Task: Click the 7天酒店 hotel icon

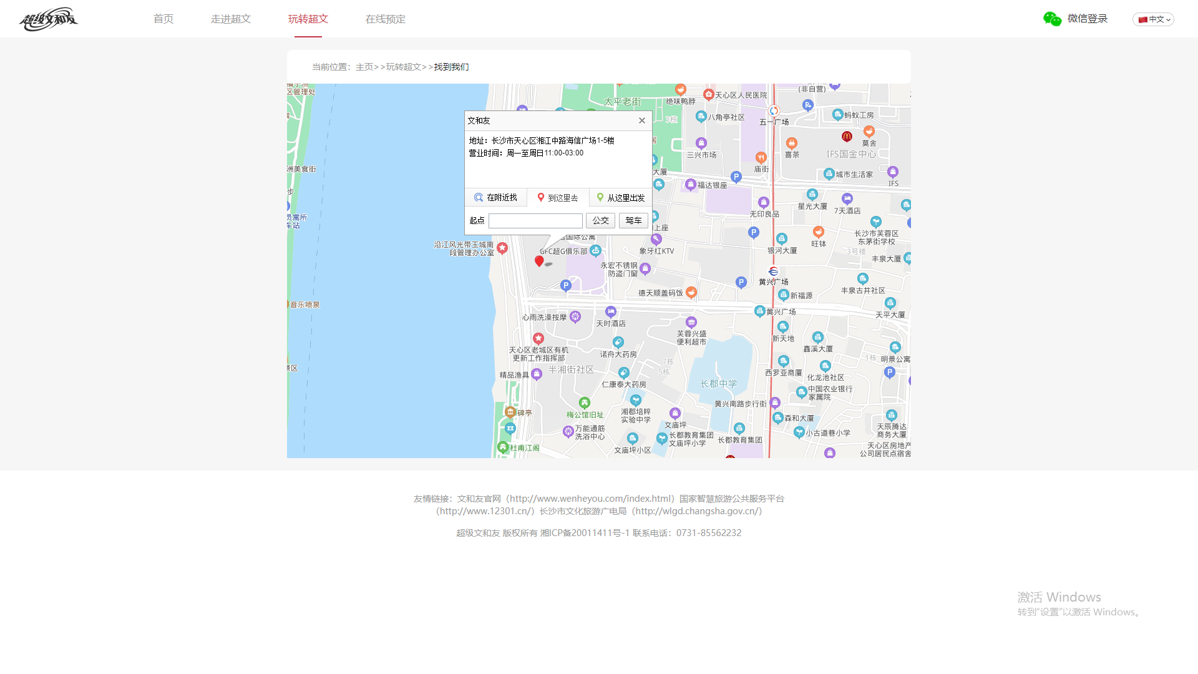Action: click(x=847, y=199)
